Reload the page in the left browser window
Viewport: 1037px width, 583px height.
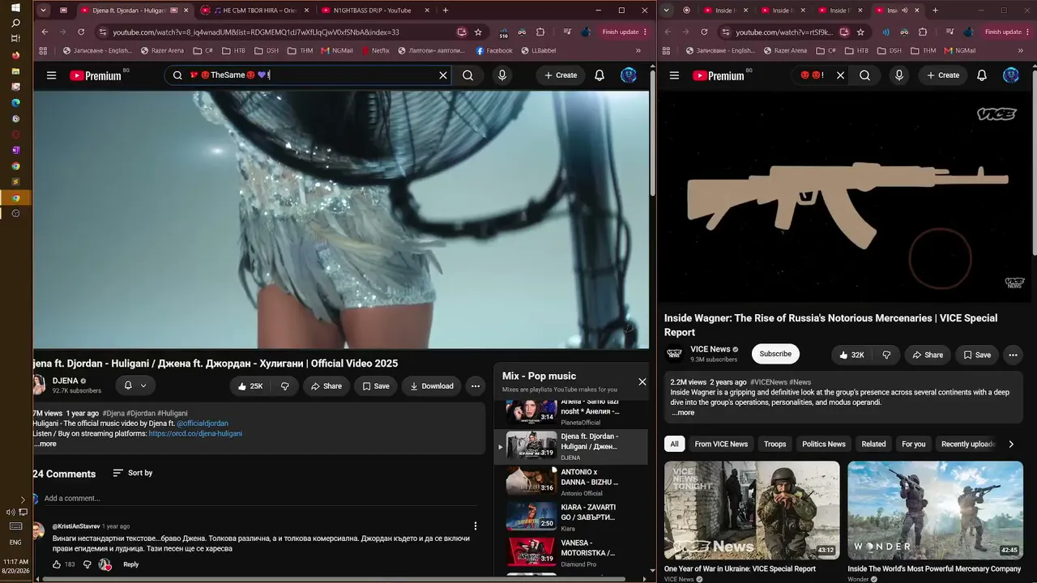81,32
